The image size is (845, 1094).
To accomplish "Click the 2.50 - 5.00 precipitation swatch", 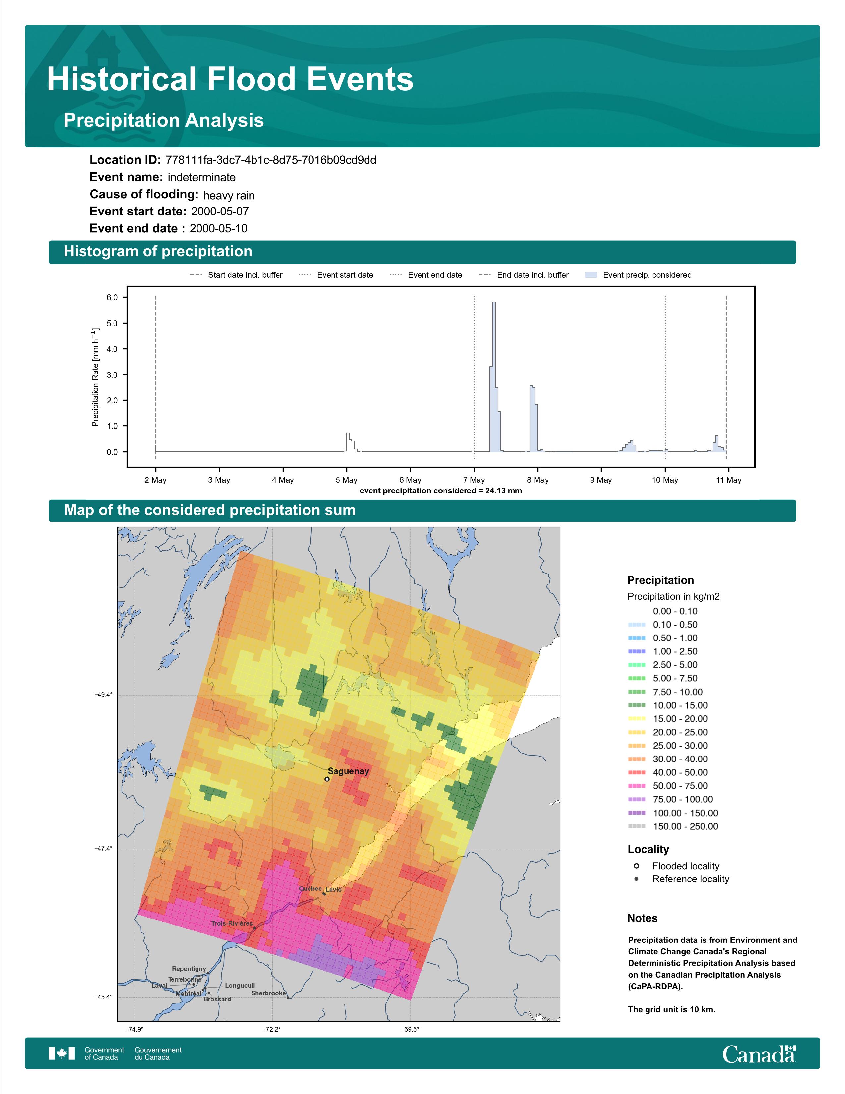I will point(637,665).
